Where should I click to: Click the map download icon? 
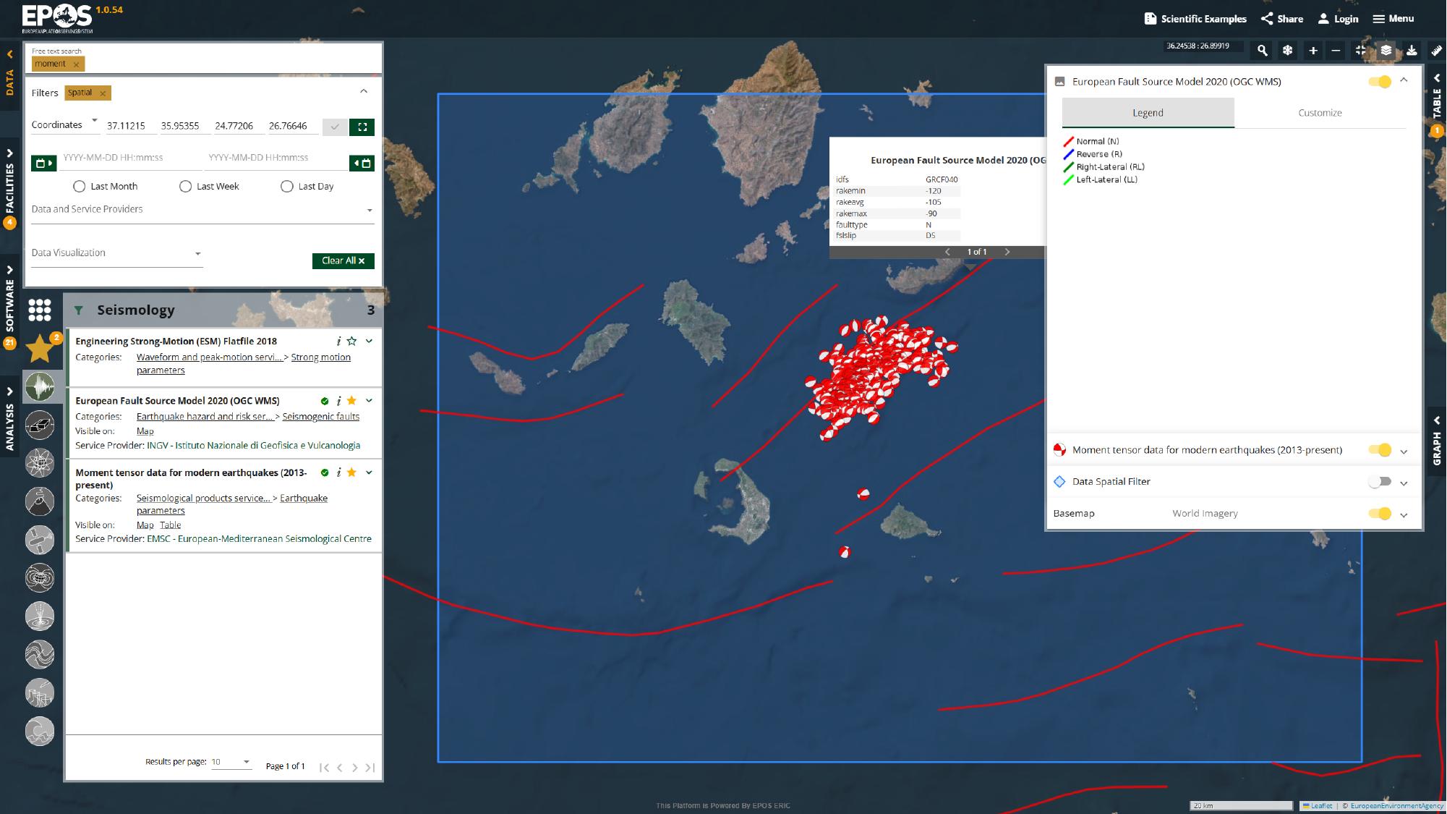[x=1411, y=51]
